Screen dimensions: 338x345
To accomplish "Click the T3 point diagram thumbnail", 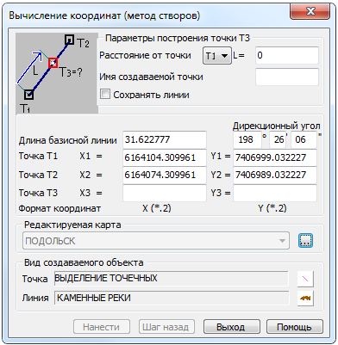I will click(x=57, y=73).
